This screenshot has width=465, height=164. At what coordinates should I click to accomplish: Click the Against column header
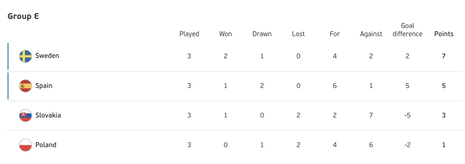[x=371, y=34]
